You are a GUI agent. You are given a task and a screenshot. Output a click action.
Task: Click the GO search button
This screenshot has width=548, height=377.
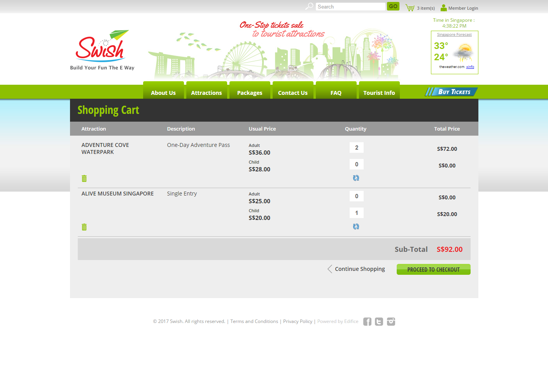point(393,6)
